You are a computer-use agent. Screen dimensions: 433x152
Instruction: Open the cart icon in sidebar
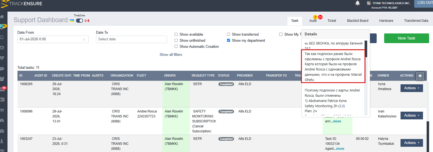pyautogui.click(x=2, y=110)
